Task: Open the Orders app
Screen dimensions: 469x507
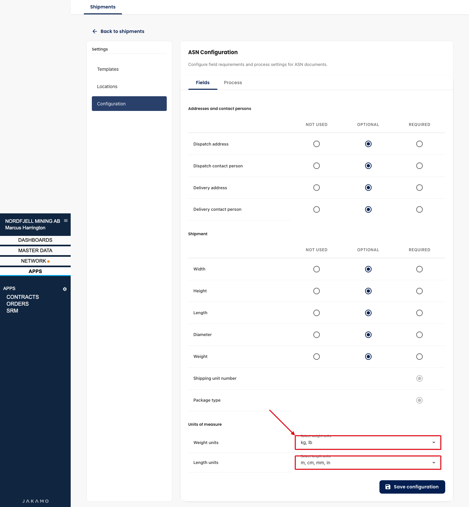Action: point(18,304)
